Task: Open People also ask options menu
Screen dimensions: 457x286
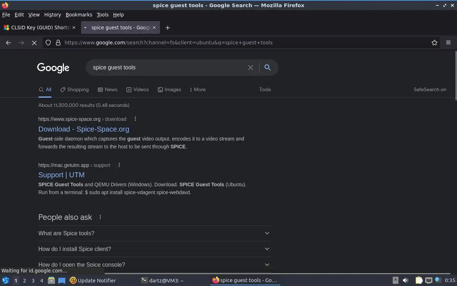Action: click(100, 217)
